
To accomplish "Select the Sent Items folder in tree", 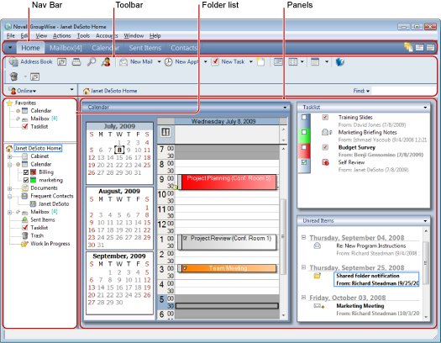I will 39,219.
